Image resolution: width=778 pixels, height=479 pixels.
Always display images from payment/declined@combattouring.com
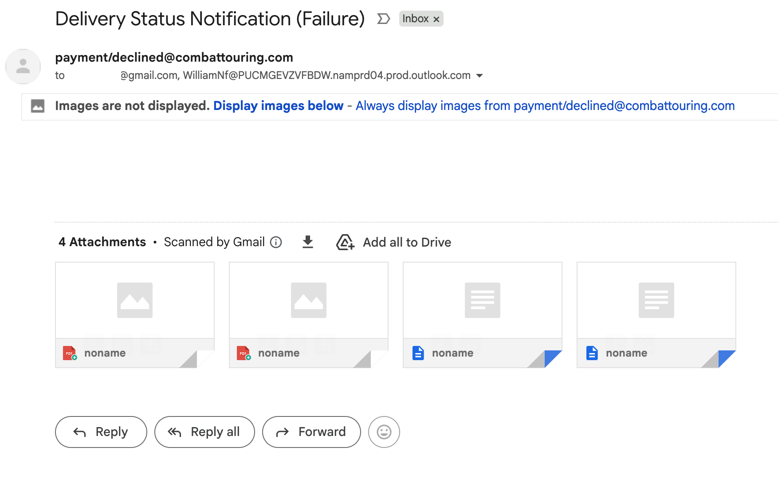pyautogui.click(x=545, y=106)
